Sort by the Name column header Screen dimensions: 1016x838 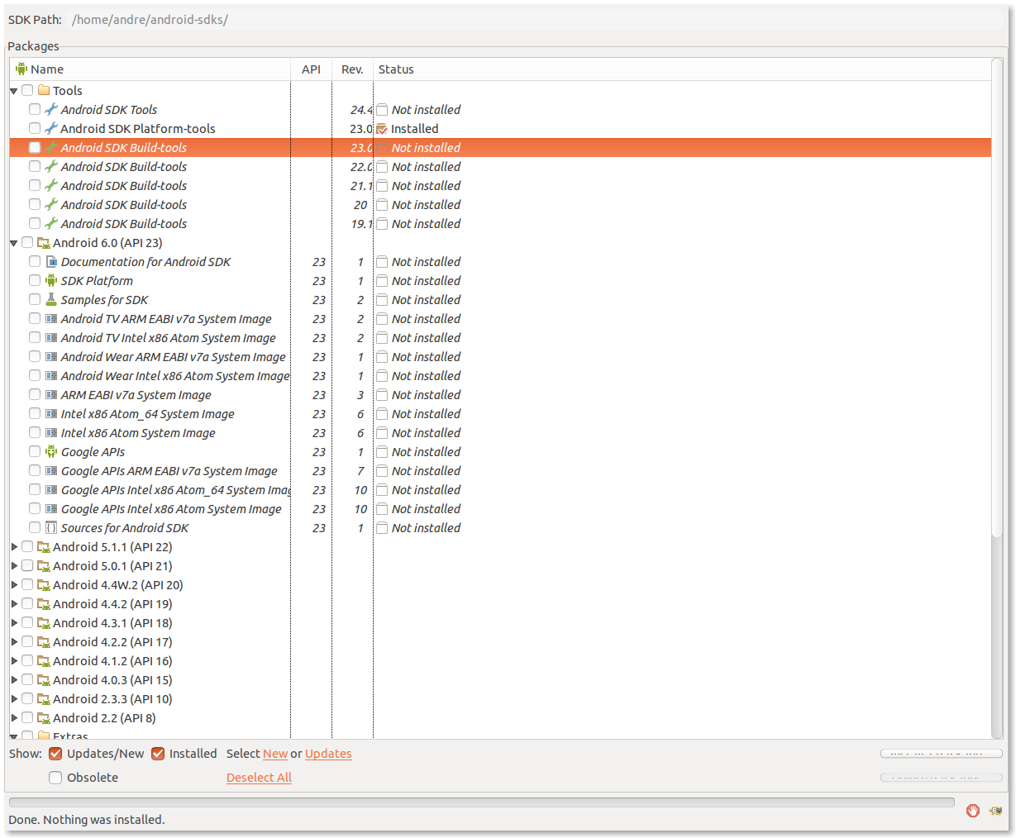click(x=150, y=69)
